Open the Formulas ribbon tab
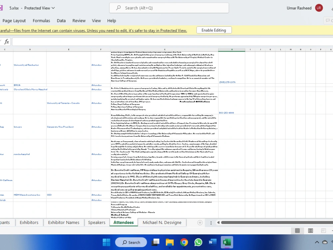 click(x=41, y=21)
